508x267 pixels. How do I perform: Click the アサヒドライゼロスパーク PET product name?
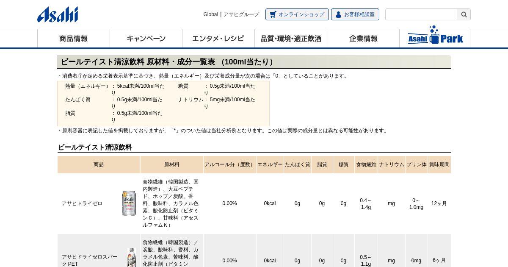click(x=91, y=260)
